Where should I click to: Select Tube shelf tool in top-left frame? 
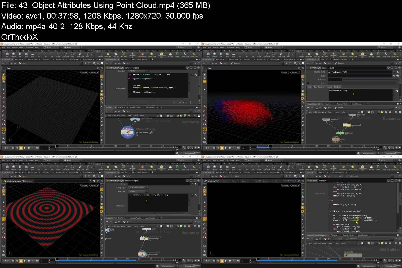tap(20, 55)
